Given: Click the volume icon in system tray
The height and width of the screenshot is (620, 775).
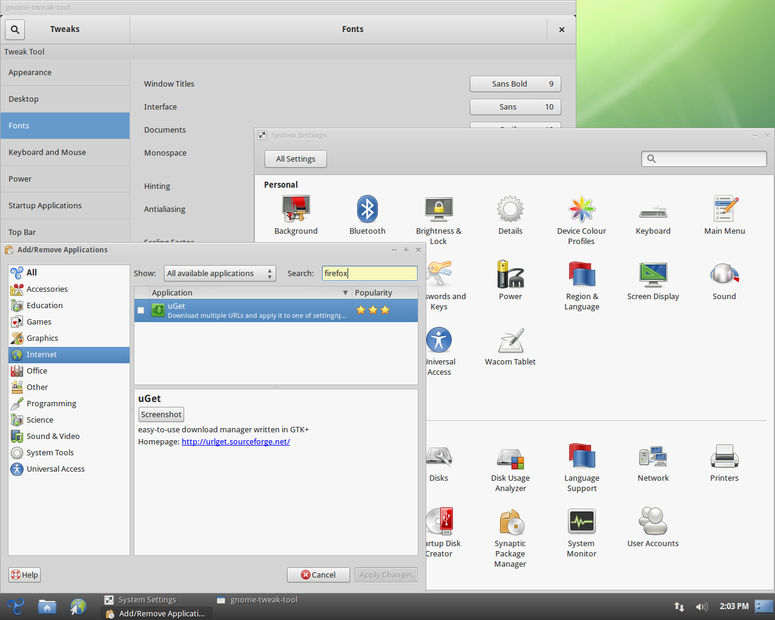Looking at the screenshot, I should 702,607.
